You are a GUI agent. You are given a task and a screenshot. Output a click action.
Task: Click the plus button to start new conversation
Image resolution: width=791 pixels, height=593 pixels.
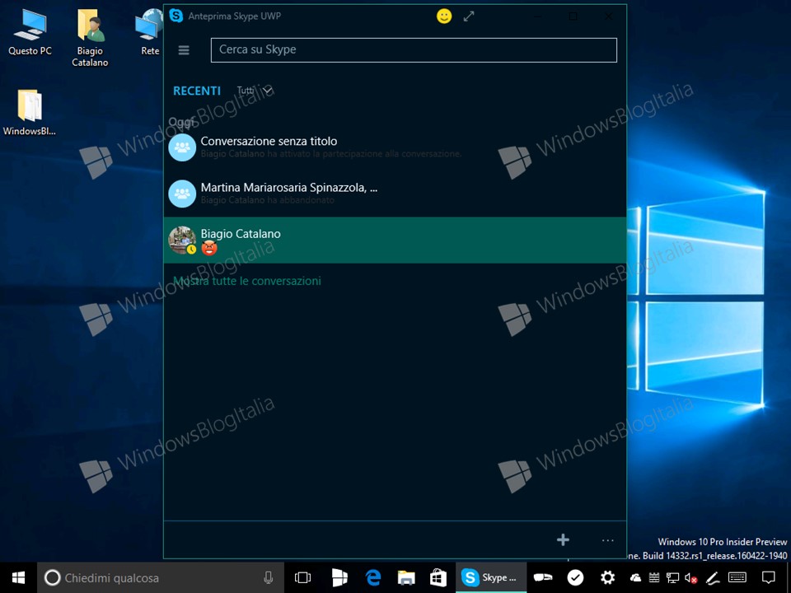[x=563, y=540]
